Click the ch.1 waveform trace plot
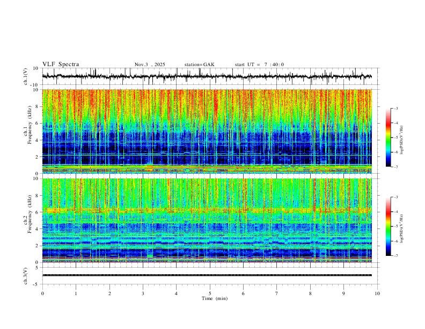 (207, 76)
